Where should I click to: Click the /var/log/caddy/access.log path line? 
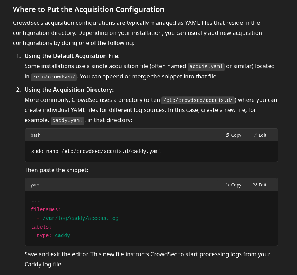[x=80, y=218]
